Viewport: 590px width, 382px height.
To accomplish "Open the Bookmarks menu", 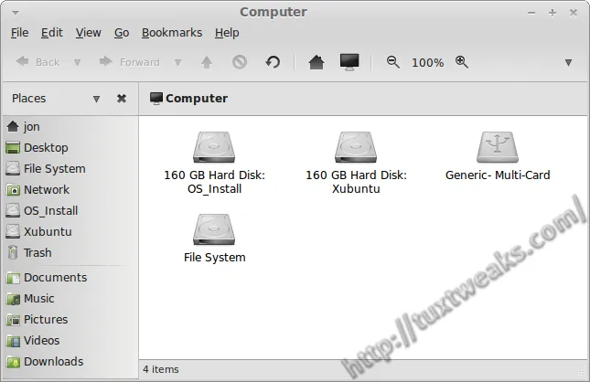I will pyautogui.click(x=172, y=33).
